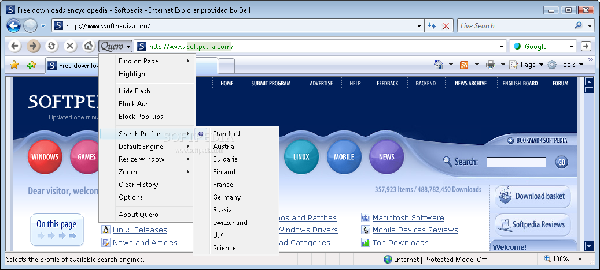Click the Quero stop (X) icon
The height and width of the screenshot is (270, 600).
70,46
